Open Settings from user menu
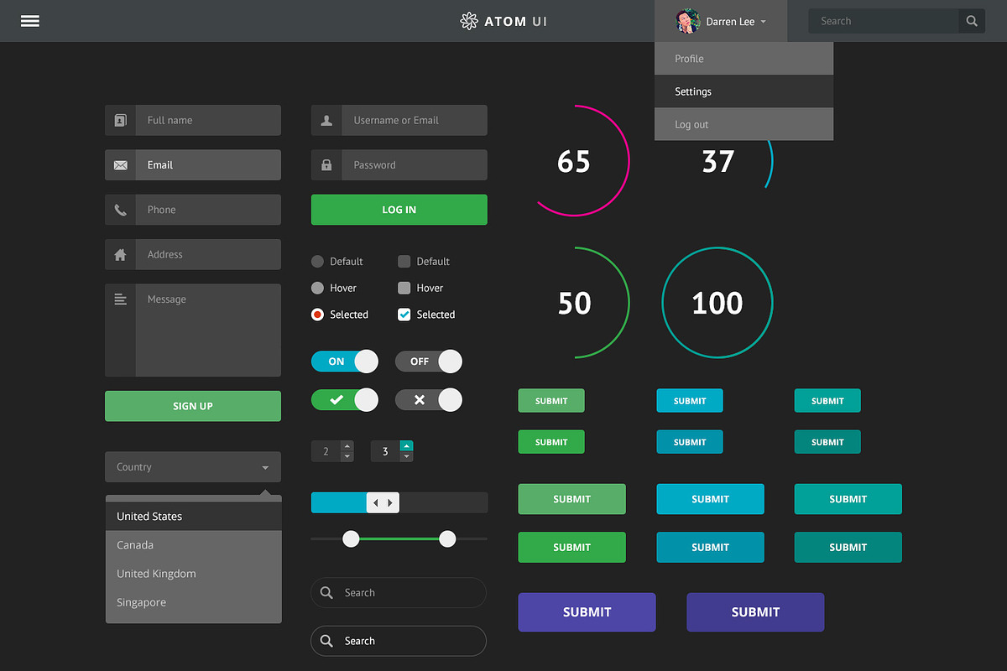The width and height of the screenshot is (1007, 671). (x=744, y=91)
